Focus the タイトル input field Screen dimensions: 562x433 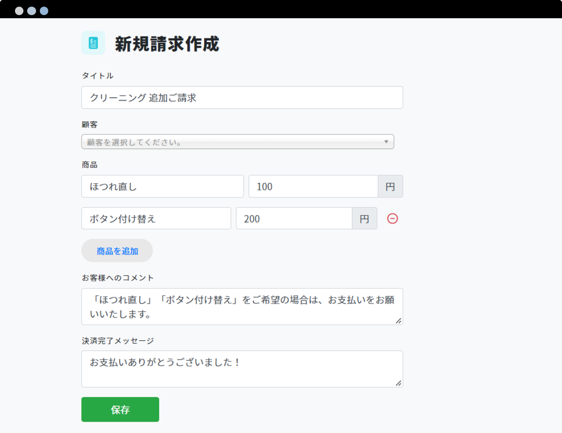(242, 97)
